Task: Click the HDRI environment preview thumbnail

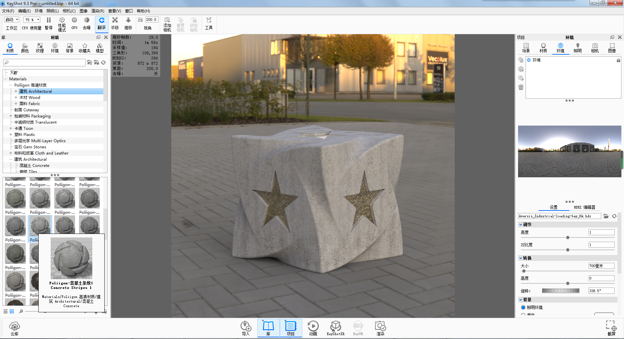Action: click(x=569, y=151)
